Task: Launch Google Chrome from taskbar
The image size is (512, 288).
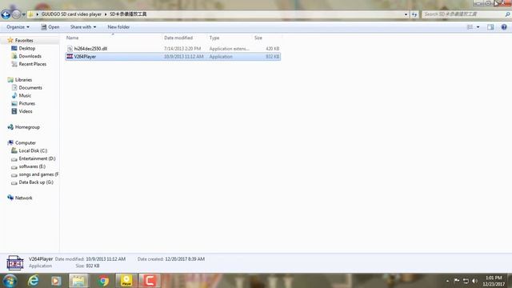Action: [103, 281]
